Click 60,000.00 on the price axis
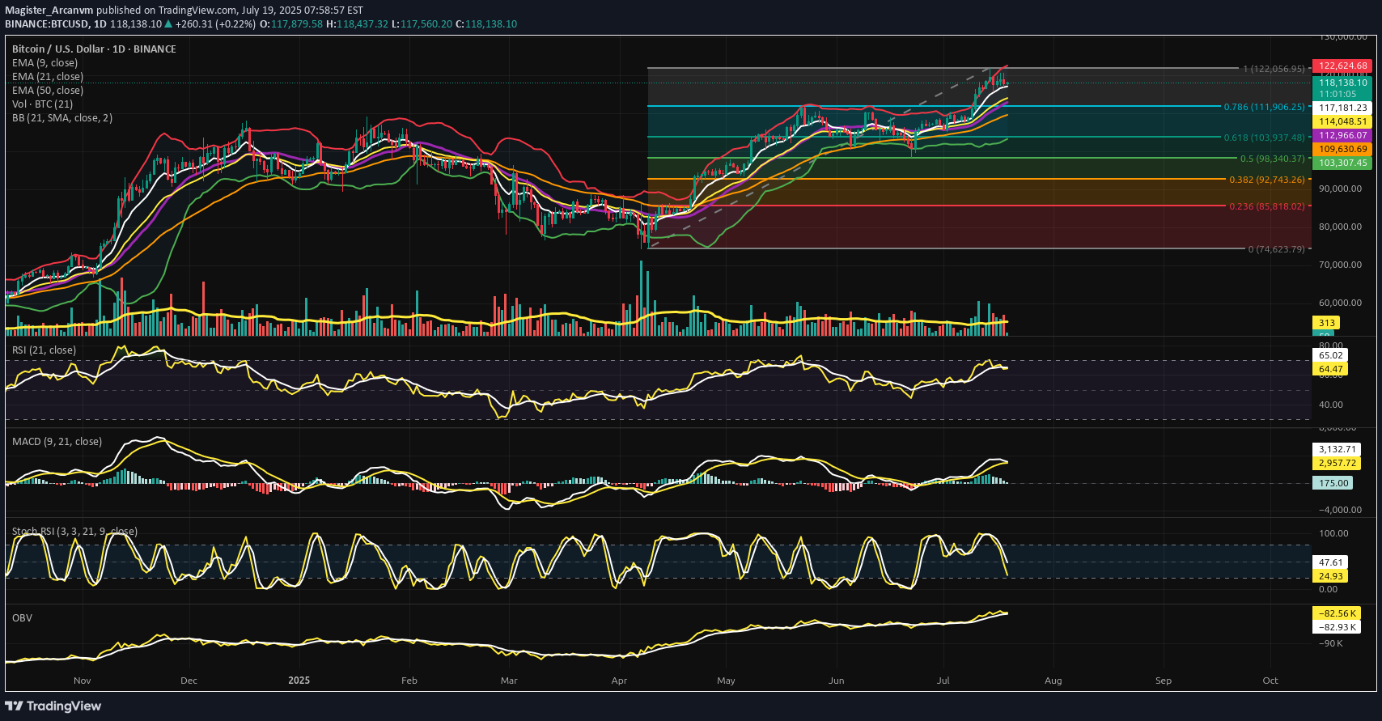Image resolution: width=1382 pixels, height=721 pixels. 1340,303
